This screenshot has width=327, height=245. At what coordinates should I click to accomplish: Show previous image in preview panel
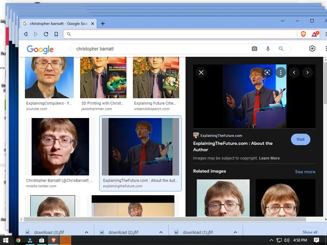(x=294, y=72)
